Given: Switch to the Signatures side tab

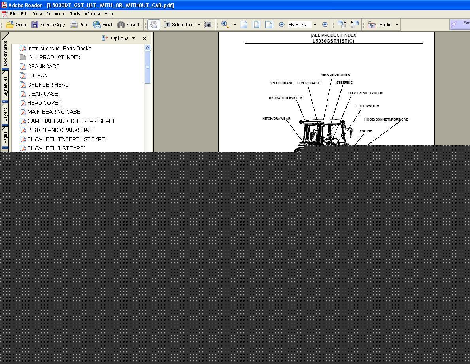Looking at the screenshot, I should pyautogui.click(x=5, y=86).
